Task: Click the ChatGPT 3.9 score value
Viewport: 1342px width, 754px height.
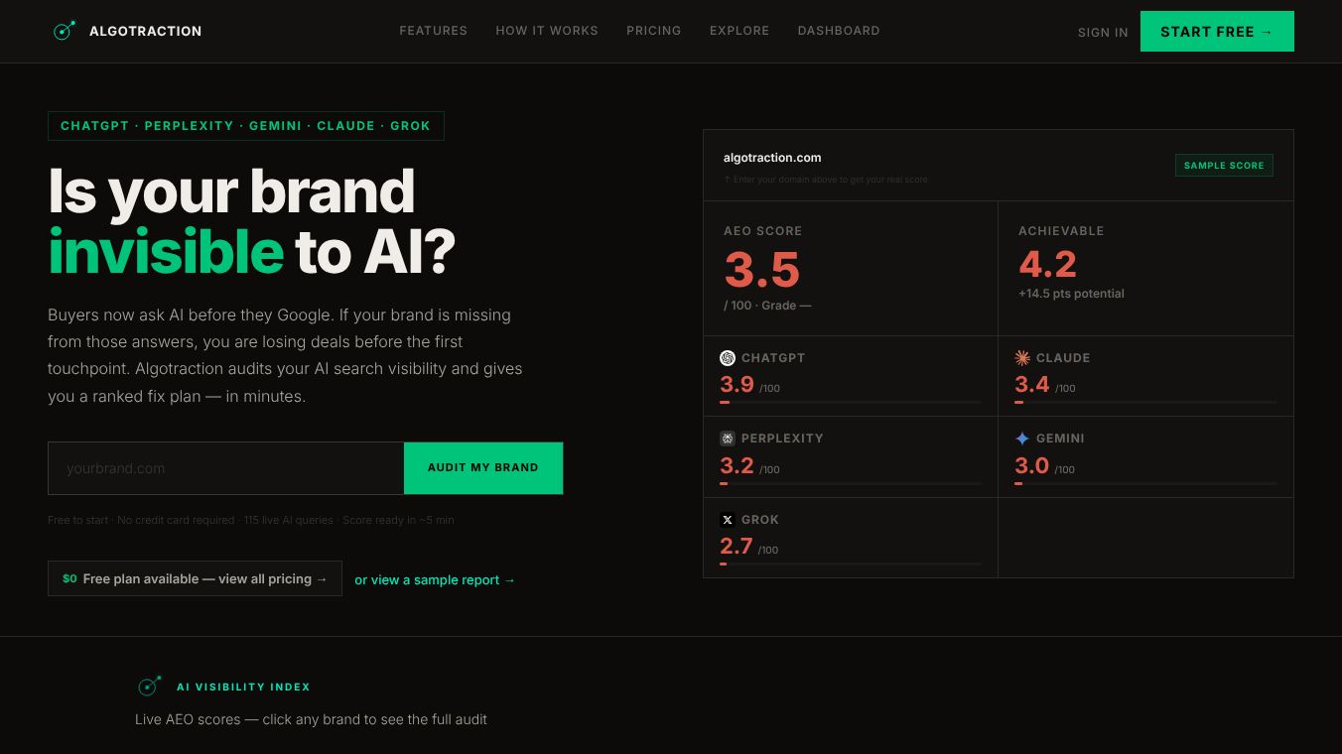Action: pos(737,385)
